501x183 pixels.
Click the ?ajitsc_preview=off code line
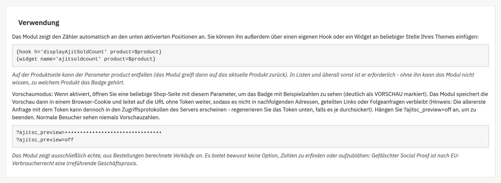45,140
